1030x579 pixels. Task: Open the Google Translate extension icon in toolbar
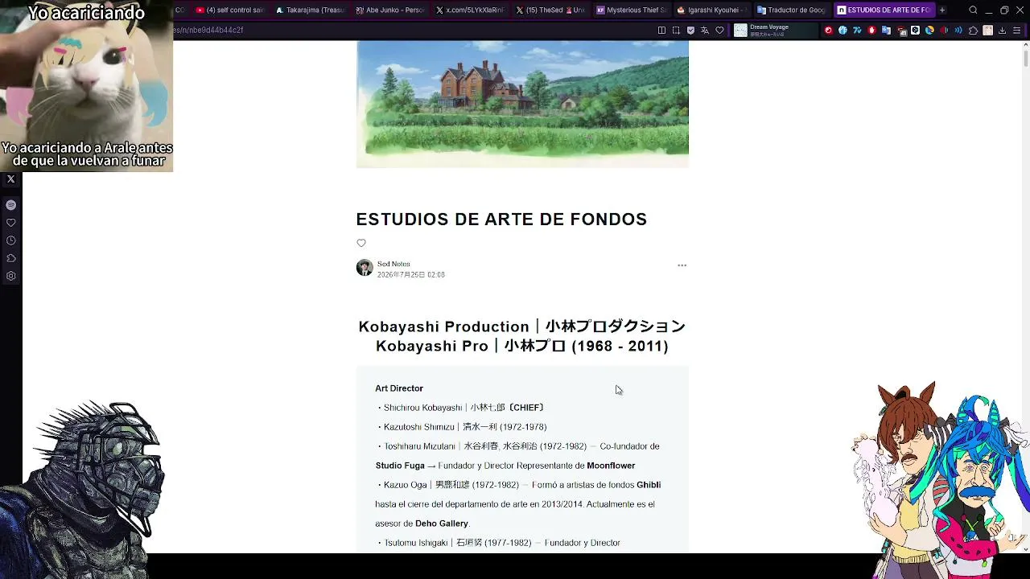coord(886,31)
